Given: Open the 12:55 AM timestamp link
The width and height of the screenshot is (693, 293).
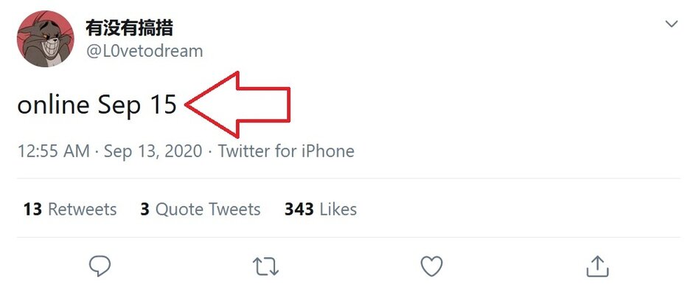Looking at the screenshot, I should (x=54, y=151).
